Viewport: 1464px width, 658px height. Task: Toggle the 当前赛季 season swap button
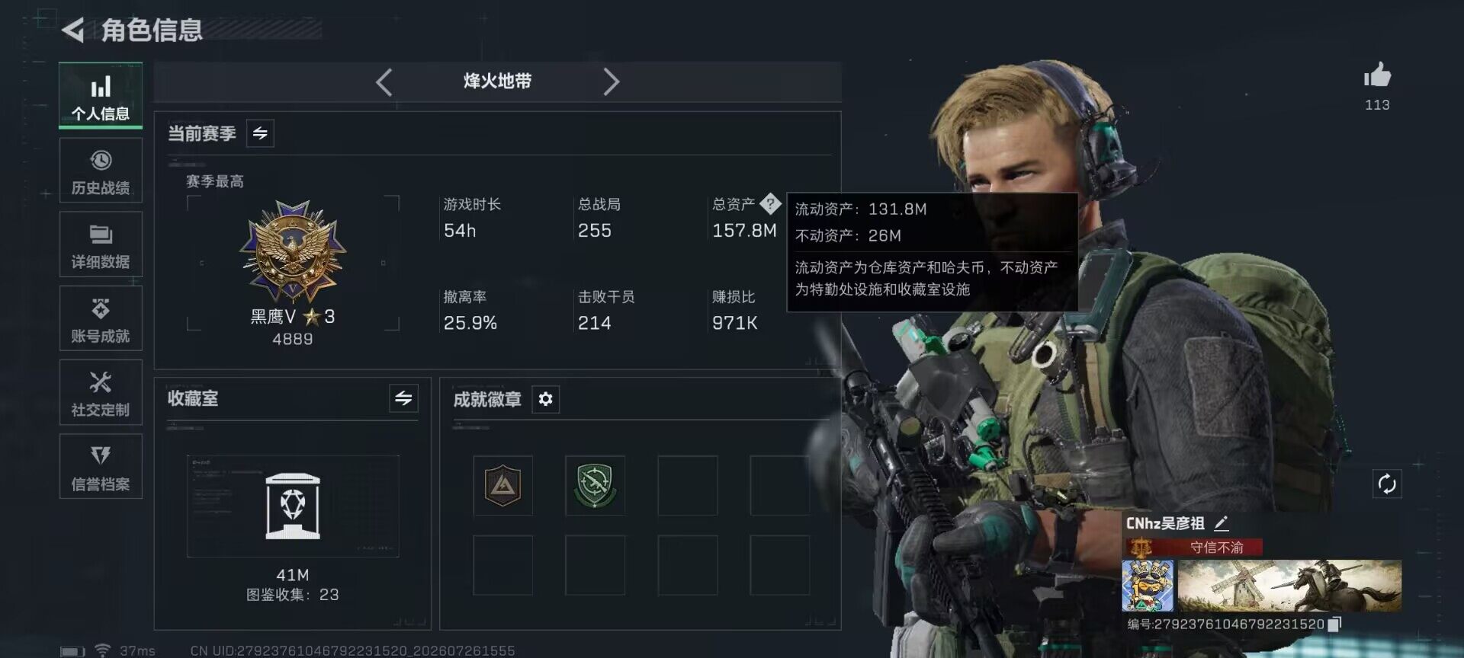[260, 133]
